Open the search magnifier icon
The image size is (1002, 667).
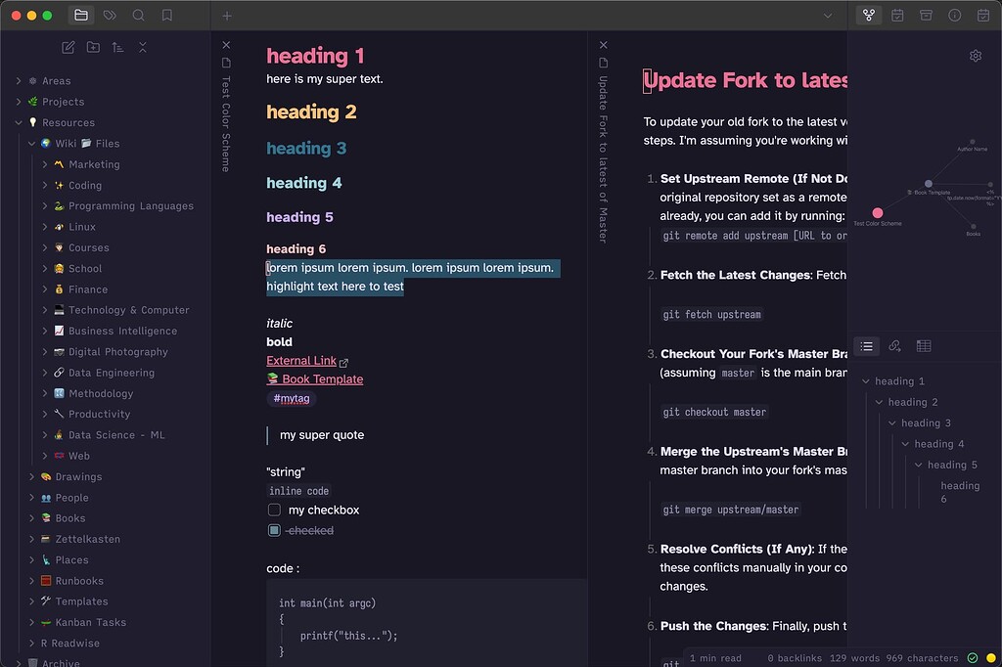pos(138,15)
